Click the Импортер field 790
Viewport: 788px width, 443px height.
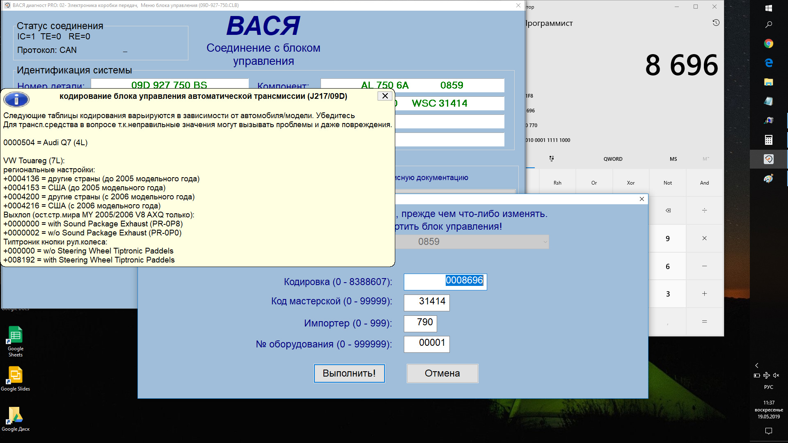tap(420, 324)
